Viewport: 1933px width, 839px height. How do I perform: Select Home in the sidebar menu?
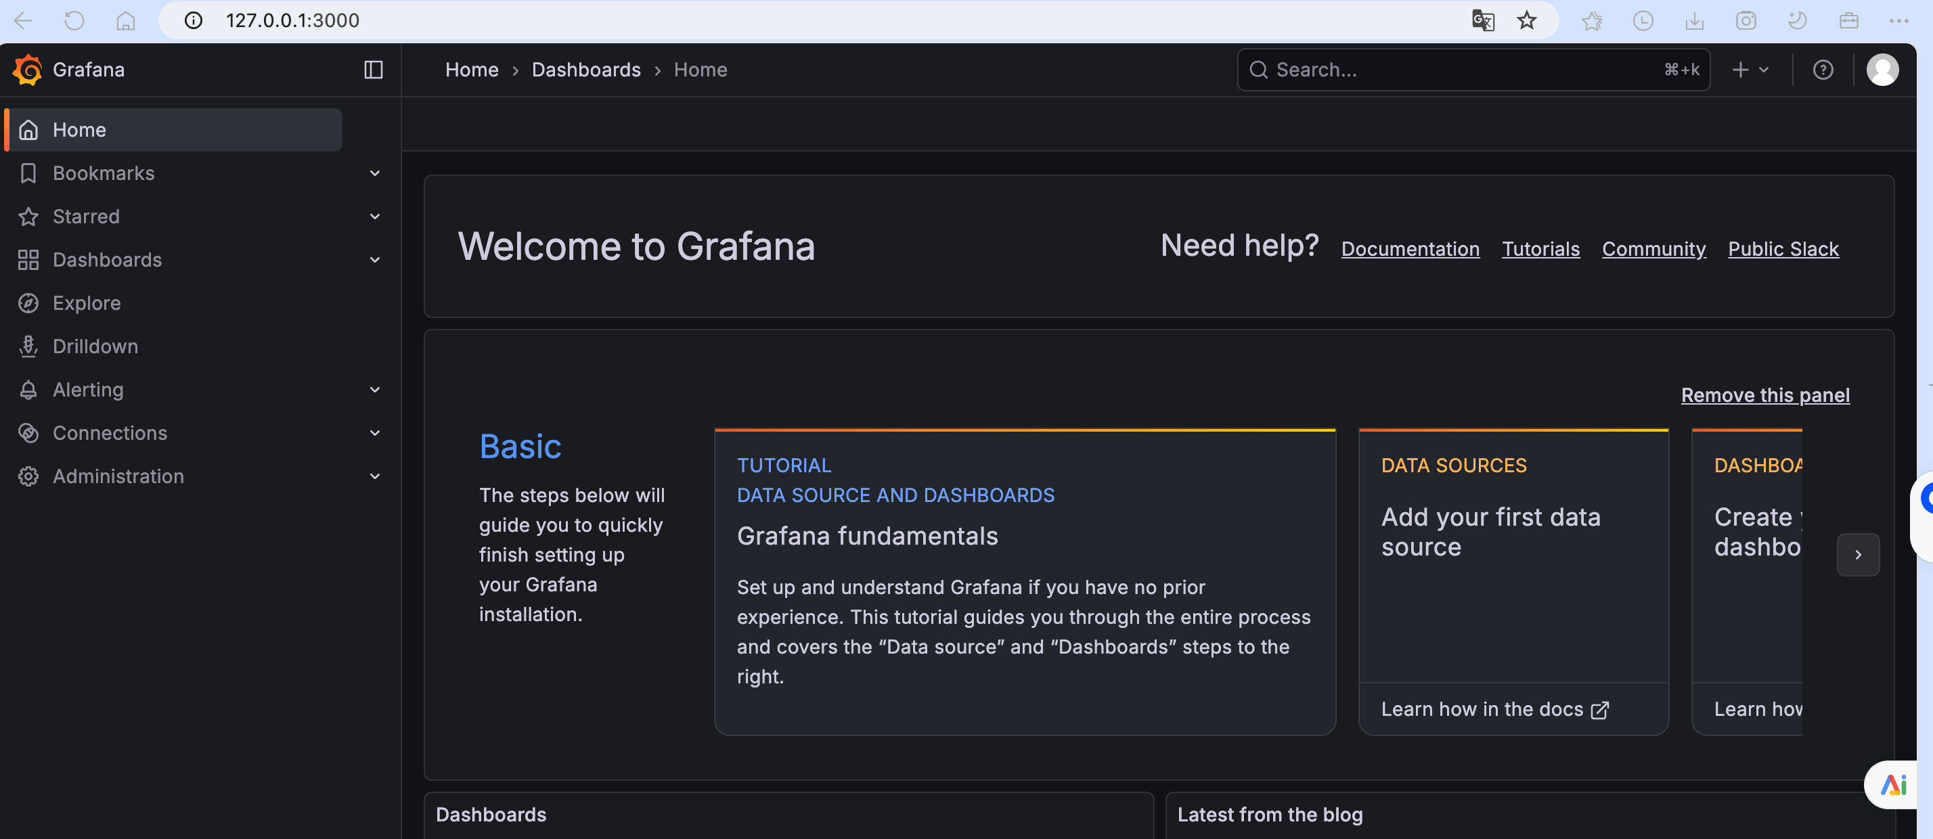pos(79,130)
